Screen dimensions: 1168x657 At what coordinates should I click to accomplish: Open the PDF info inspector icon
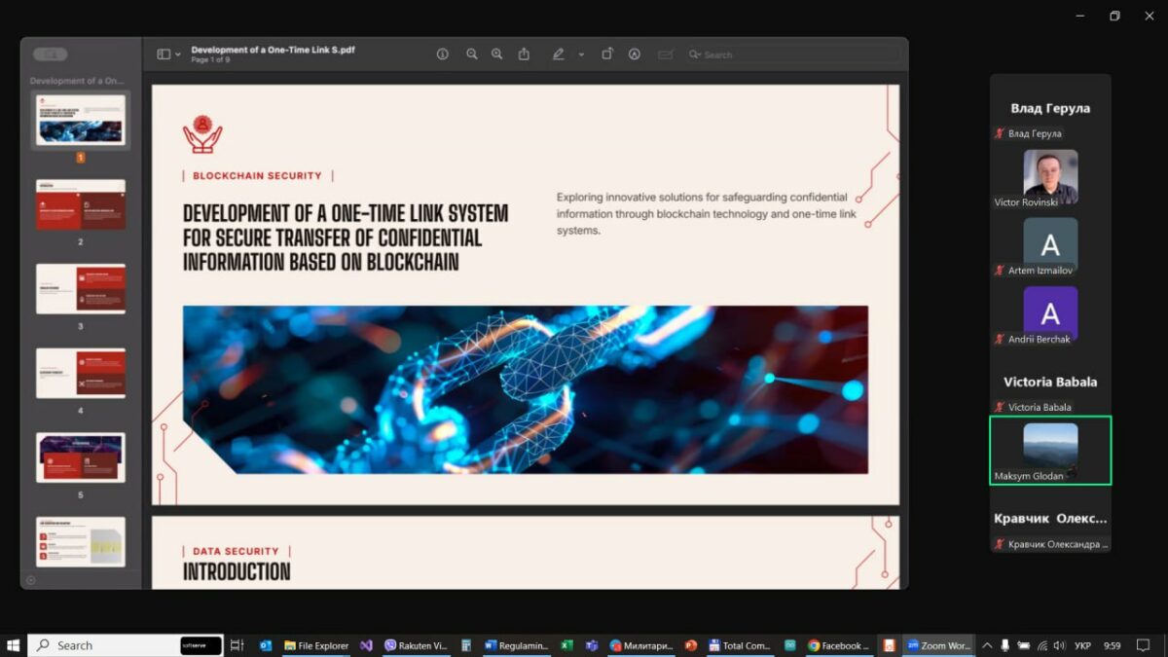click(x=443, y=55)
